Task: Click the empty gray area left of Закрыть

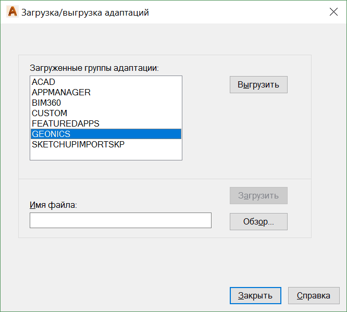Action: pyautogui.click(x=115, y=295)
